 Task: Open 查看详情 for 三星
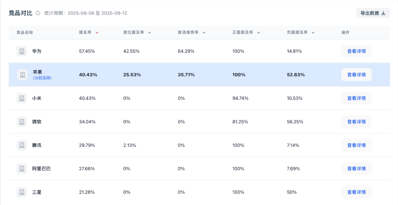[356, 192]
